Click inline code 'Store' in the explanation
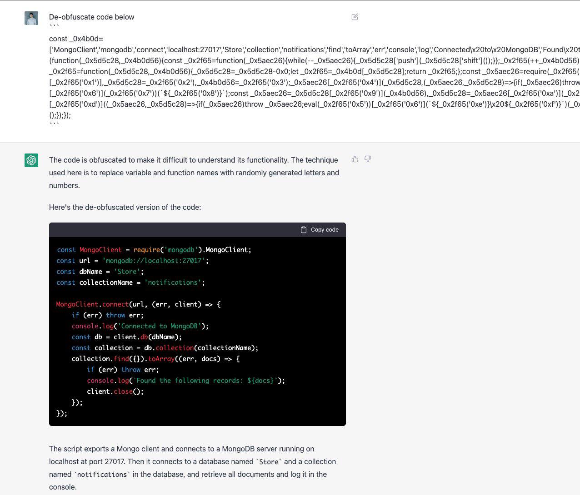This screenshot has height=495, width=580. click(x=269, y=462)
